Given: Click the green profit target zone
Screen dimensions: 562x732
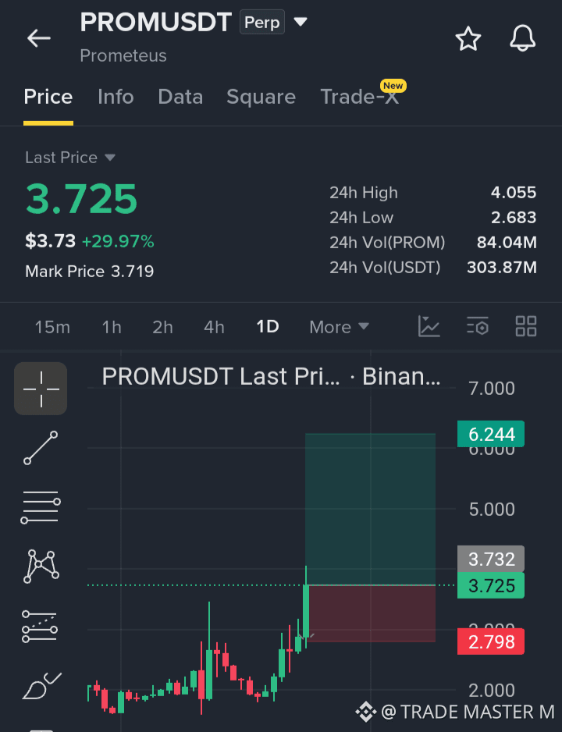Looking at the screenshot, I should [370, 509].
